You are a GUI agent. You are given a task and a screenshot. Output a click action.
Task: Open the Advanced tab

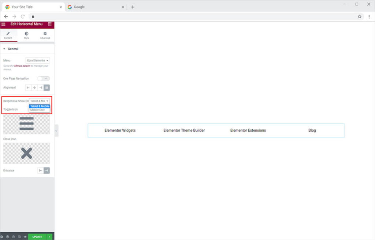point(45,35)
